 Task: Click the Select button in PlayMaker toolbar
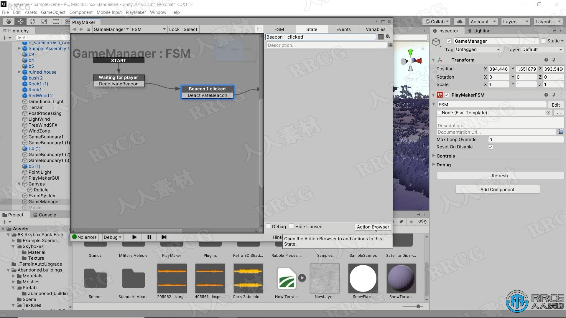click(x=190, y=29)
